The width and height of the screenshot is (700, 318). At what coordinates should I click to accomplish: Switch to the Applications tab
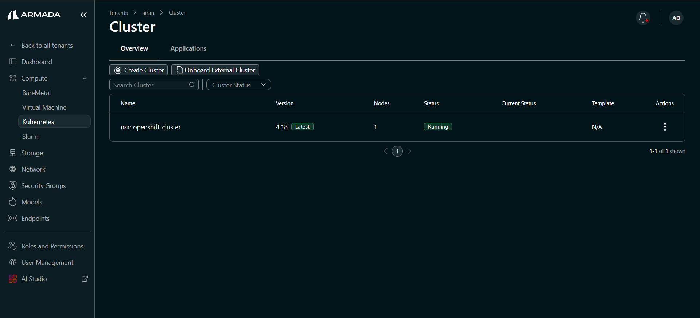[188, 48]
